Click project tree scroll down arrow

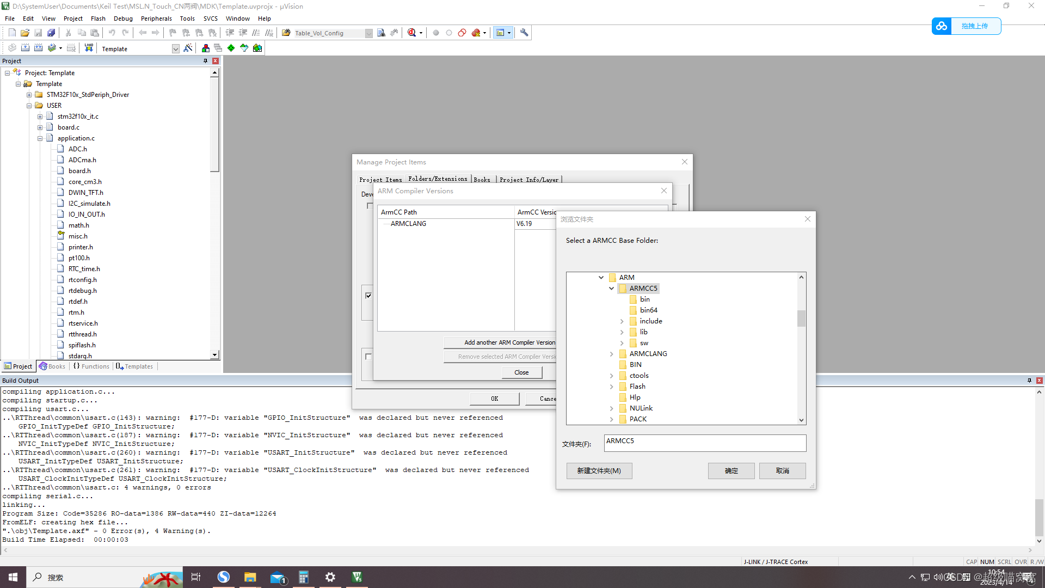[214, 355]
